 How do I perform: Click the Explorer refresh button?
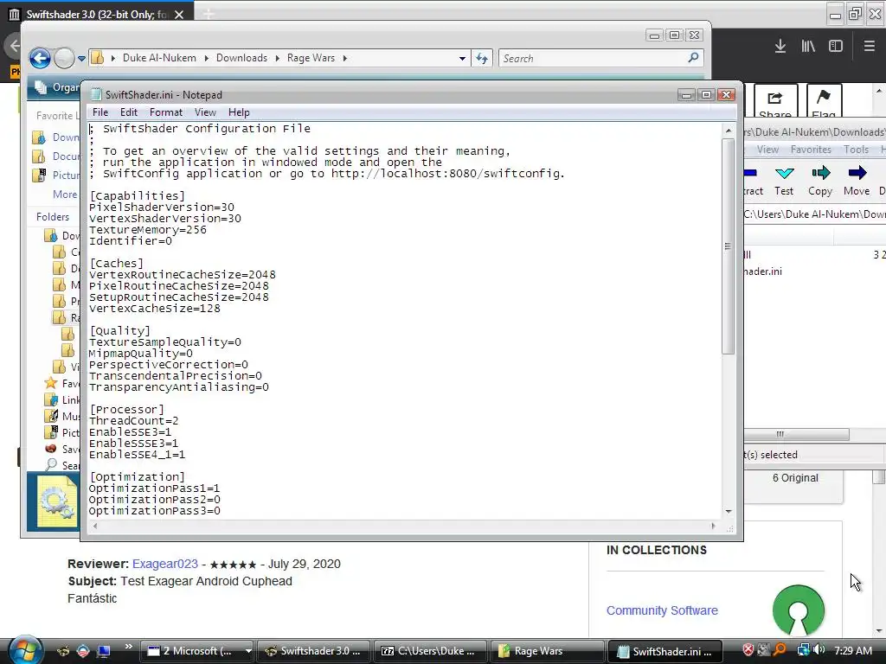481,58
